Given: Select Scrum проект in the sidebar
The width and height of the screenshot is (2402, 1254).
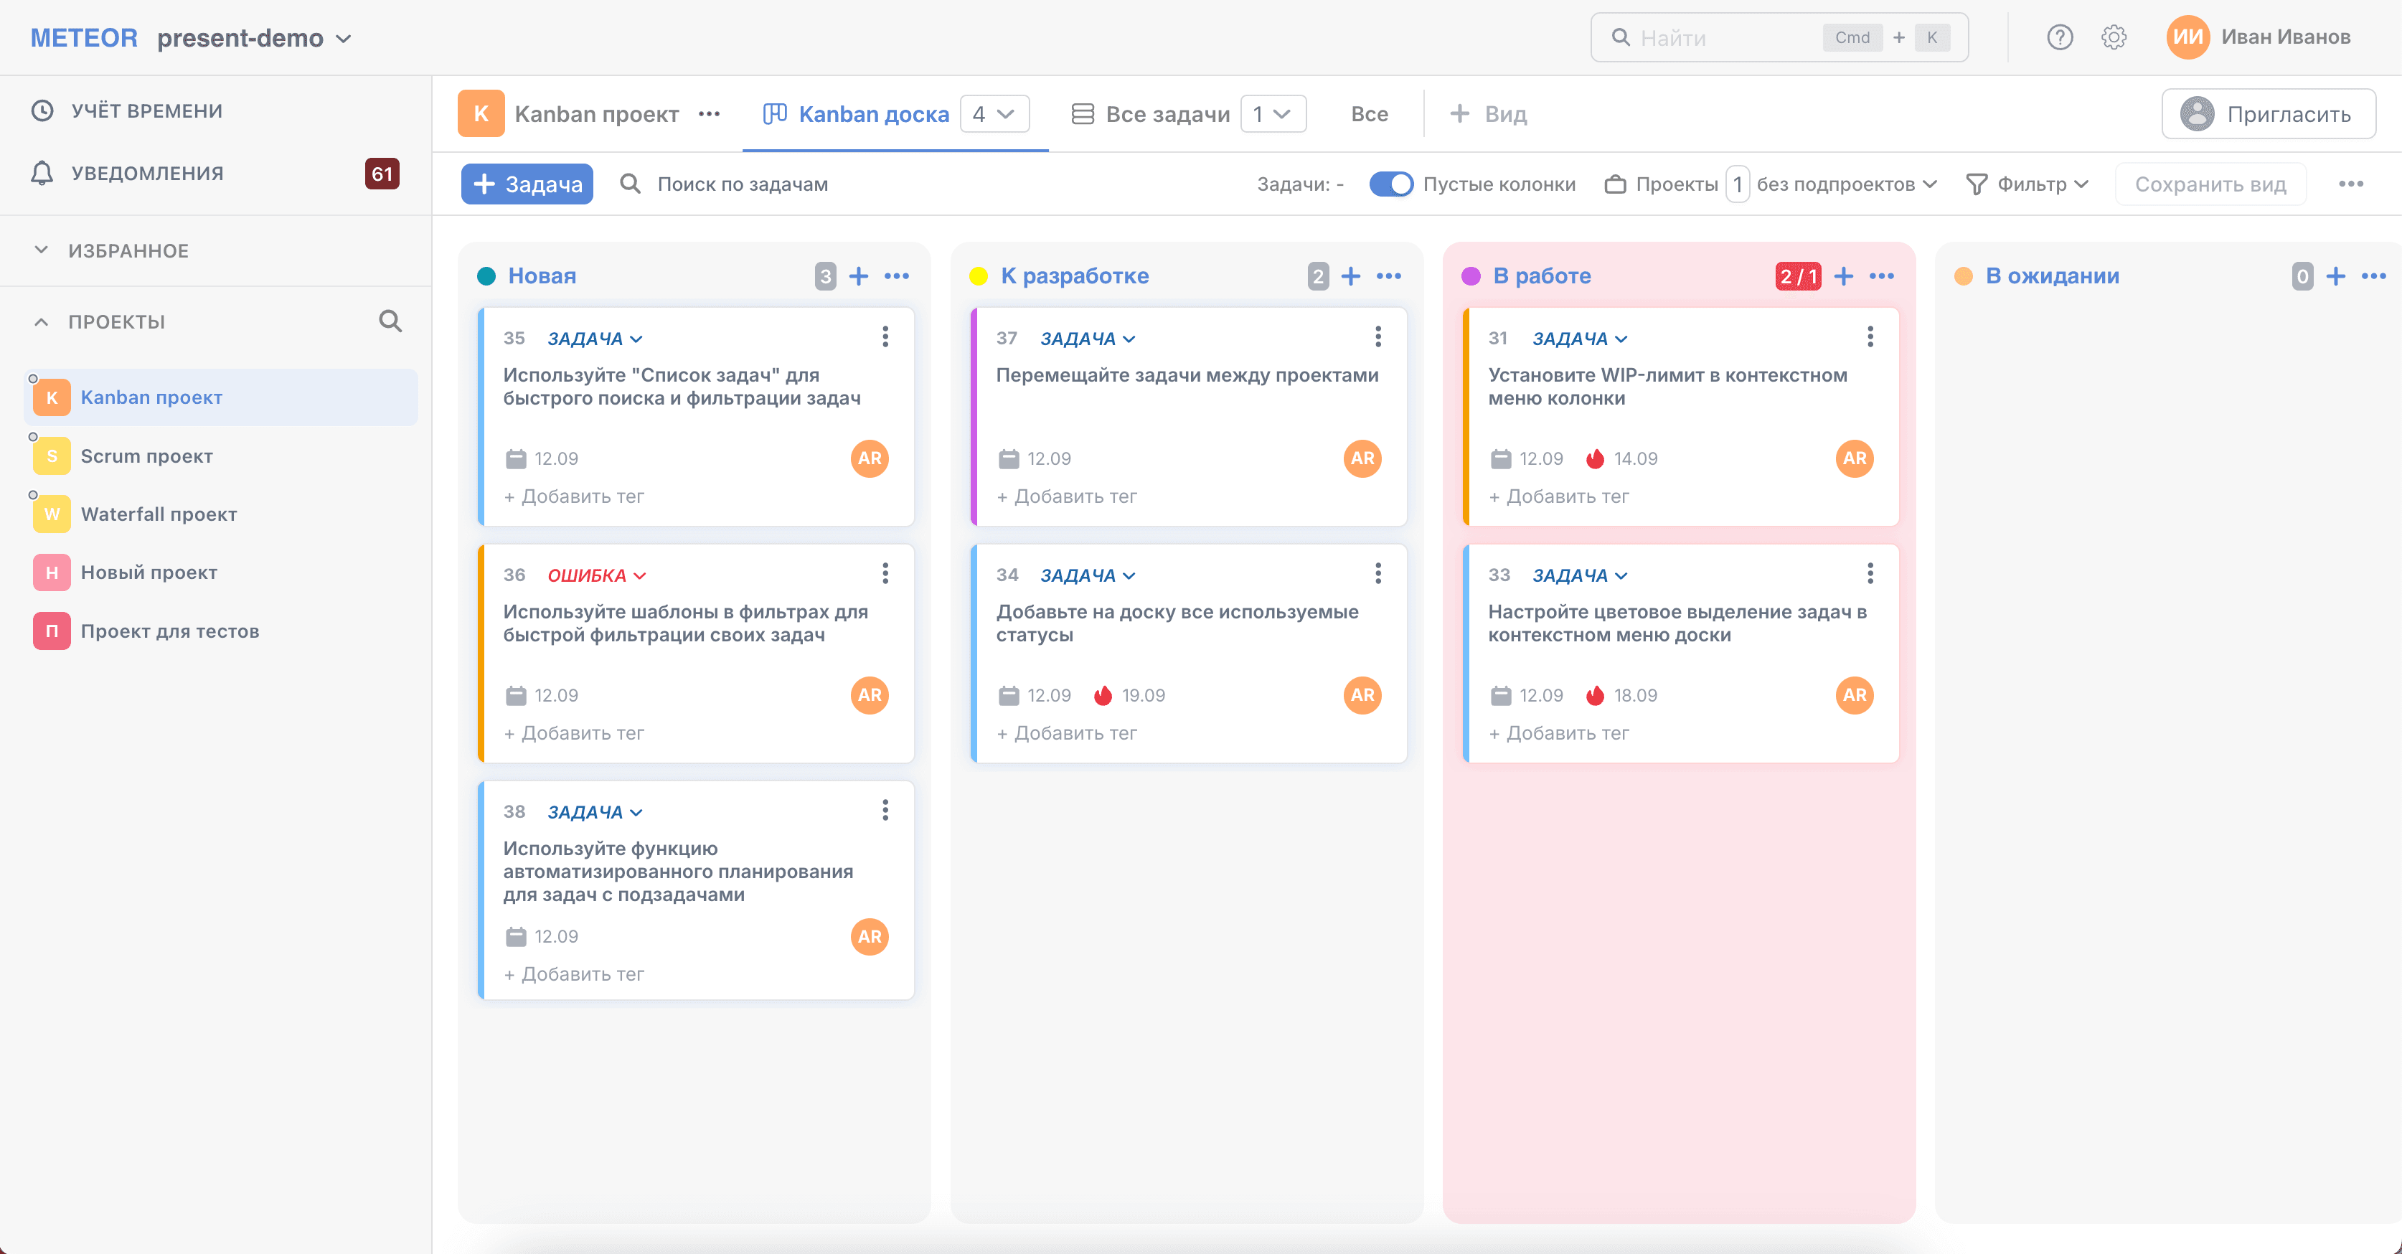Looking at the screenshot, I should (x=221, y=456).
